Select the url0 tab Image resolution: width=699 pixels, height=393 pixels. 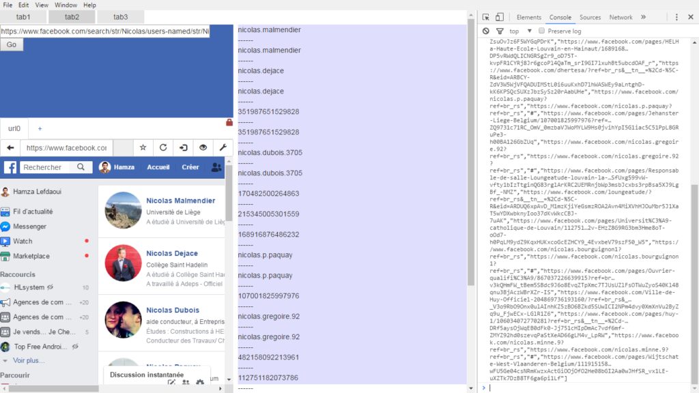[14, 128]
